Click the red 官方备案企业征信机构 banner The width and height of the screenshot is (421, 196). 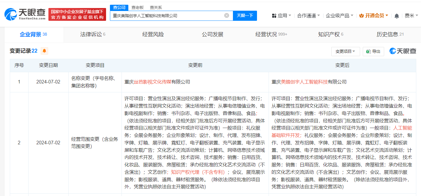(77, 18)
